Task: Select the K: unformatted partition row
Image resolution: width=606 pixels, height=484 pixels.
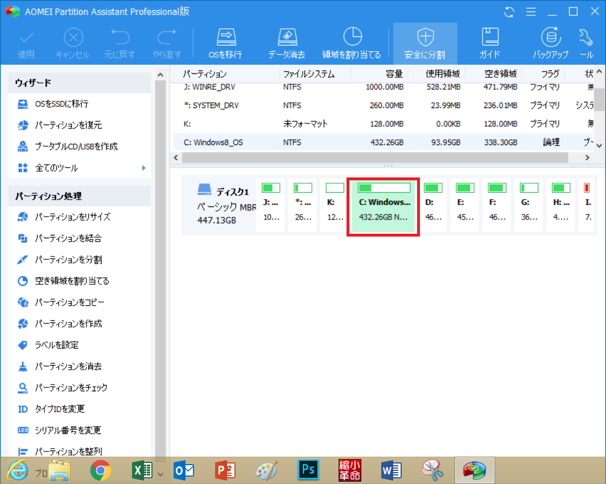Action: coord(384,124)
